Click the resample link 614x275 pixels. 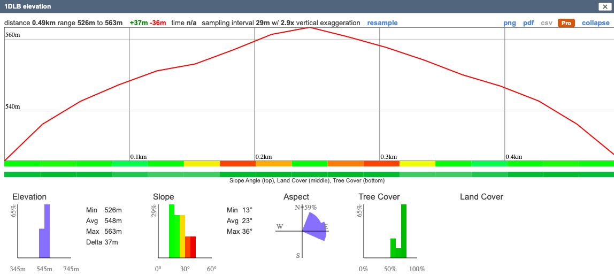coord(382,23)
